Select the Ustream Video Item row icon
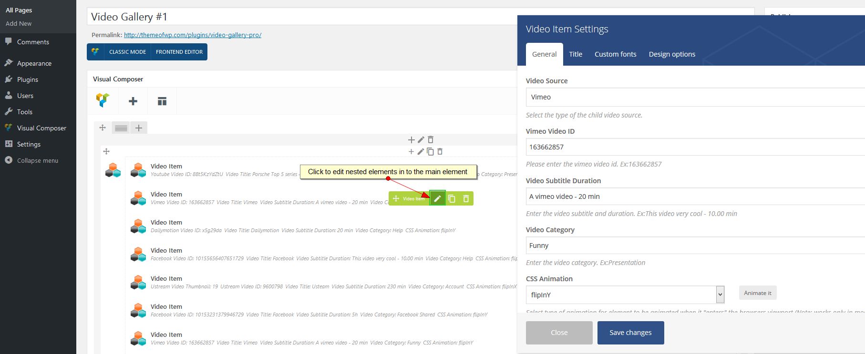This screenshot has height=354, width=865. pos(138,282)
